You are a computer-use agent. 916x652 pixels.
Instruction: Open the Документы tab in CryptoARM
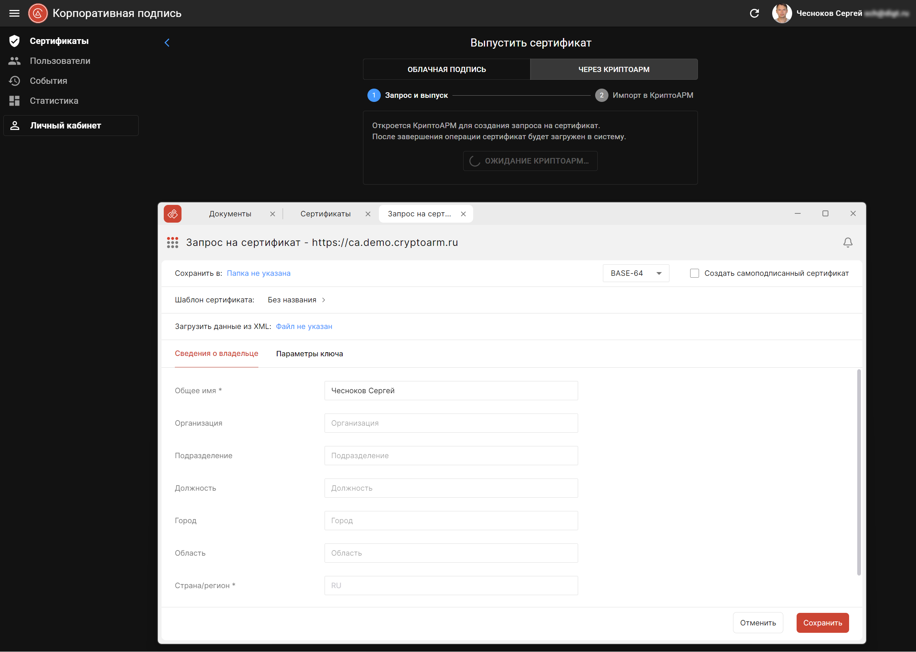pos(230,214)
